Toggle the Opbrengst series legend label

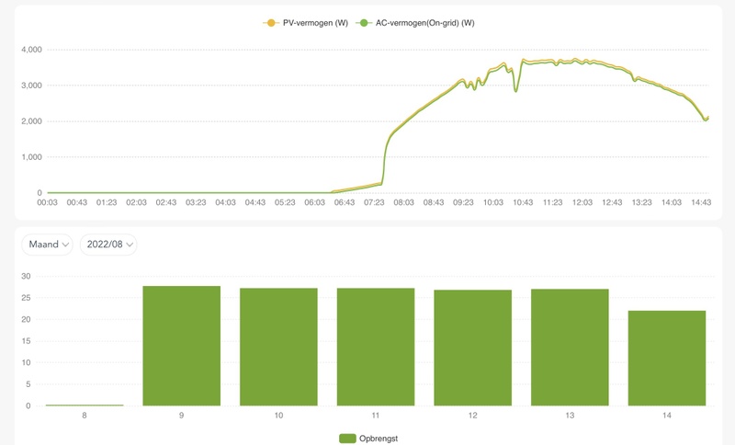click(x=379, y=439)
